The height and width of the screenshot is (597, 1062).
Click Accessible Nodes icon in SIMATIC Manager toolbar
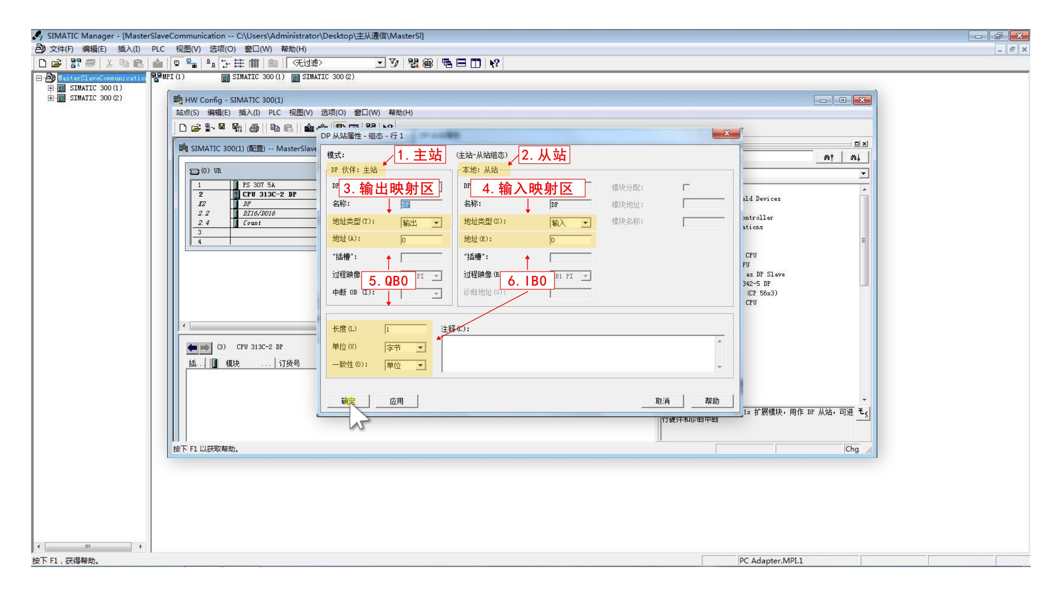(x=76, y=63)
